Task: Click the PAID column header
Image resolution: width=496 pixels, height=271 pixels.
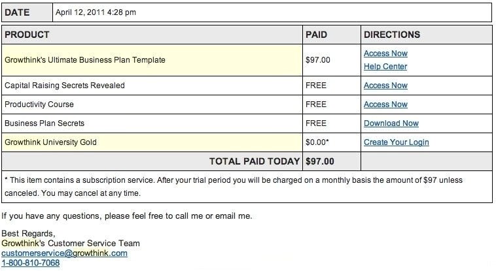Action: (x=316, y=35)
